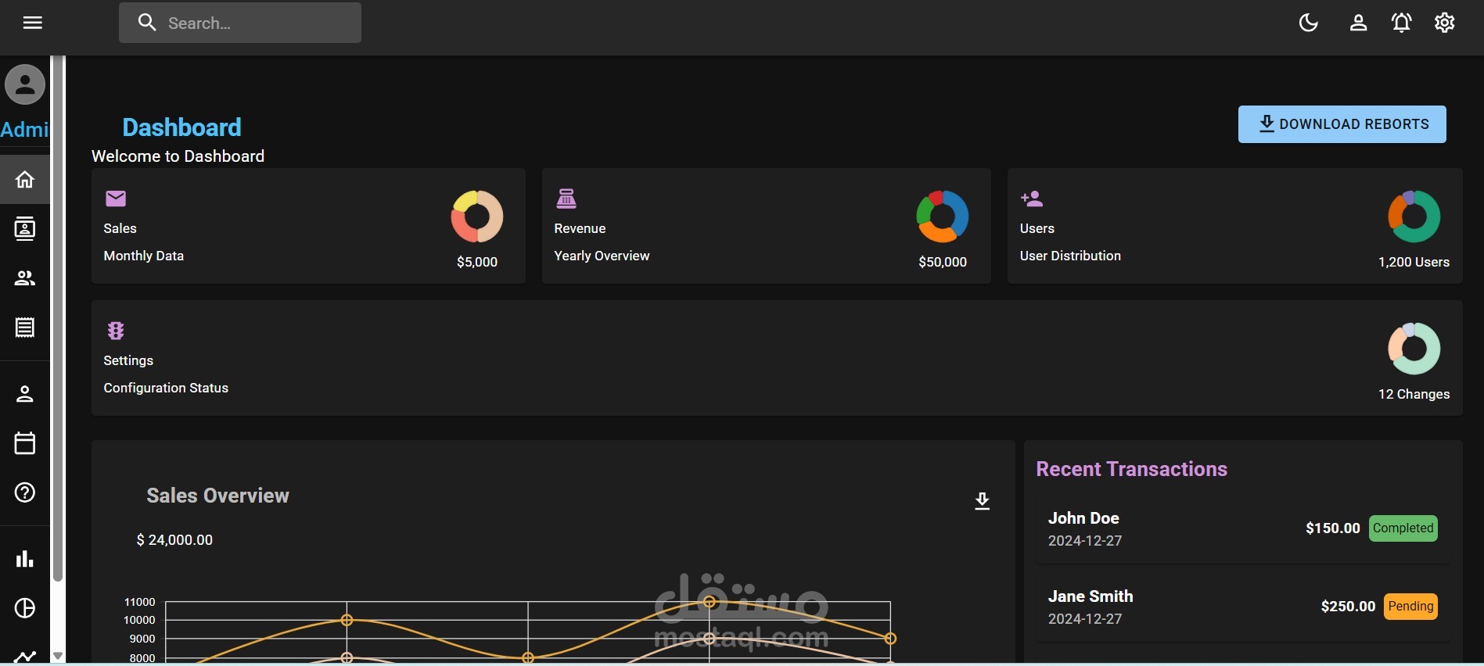
Task: Click the Settings traffic light icon
Action: [116, 331]
